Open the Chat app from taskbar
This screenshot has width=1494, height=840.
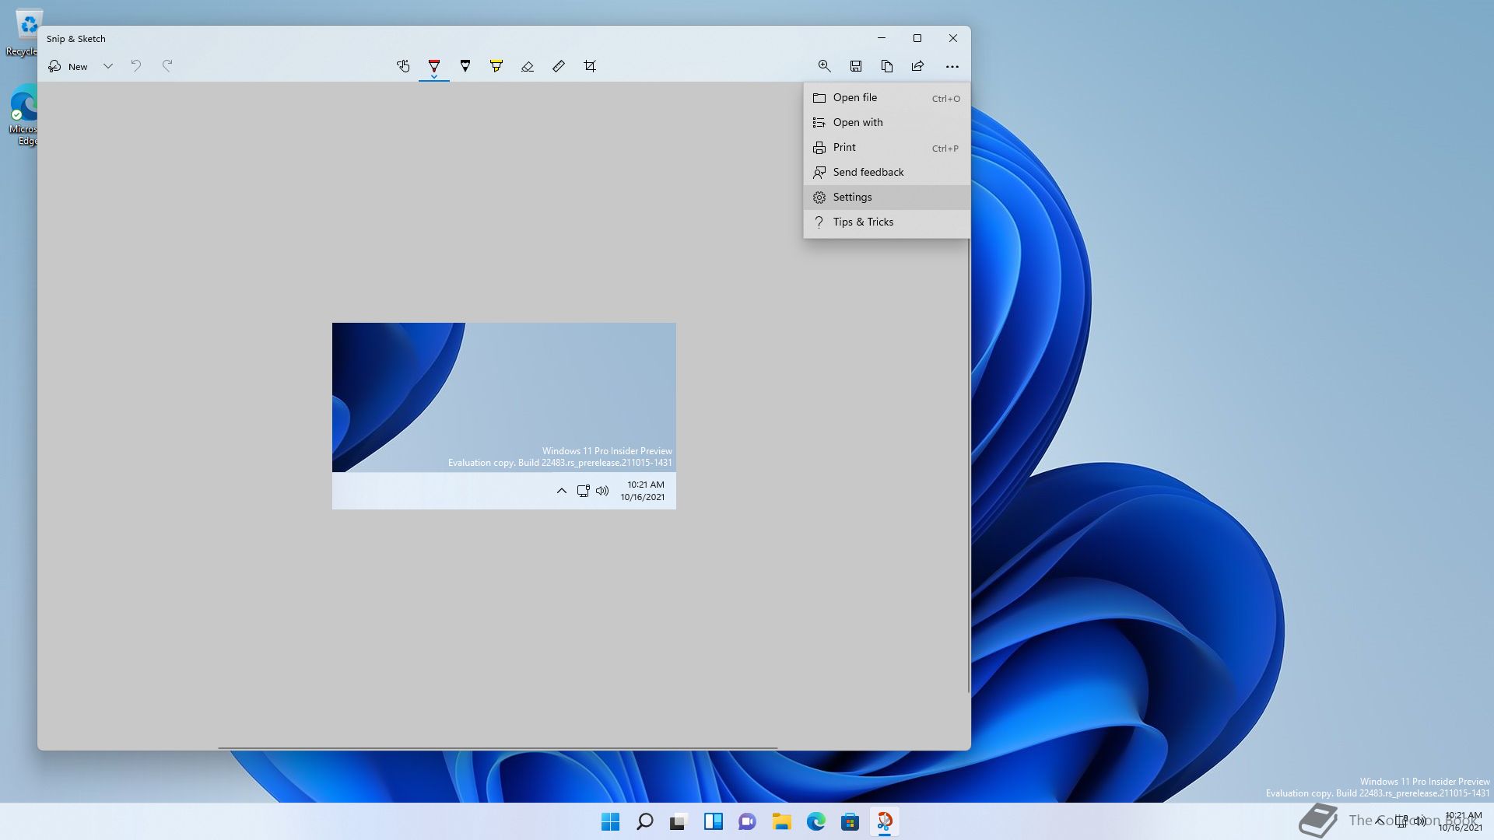[748, 821]
